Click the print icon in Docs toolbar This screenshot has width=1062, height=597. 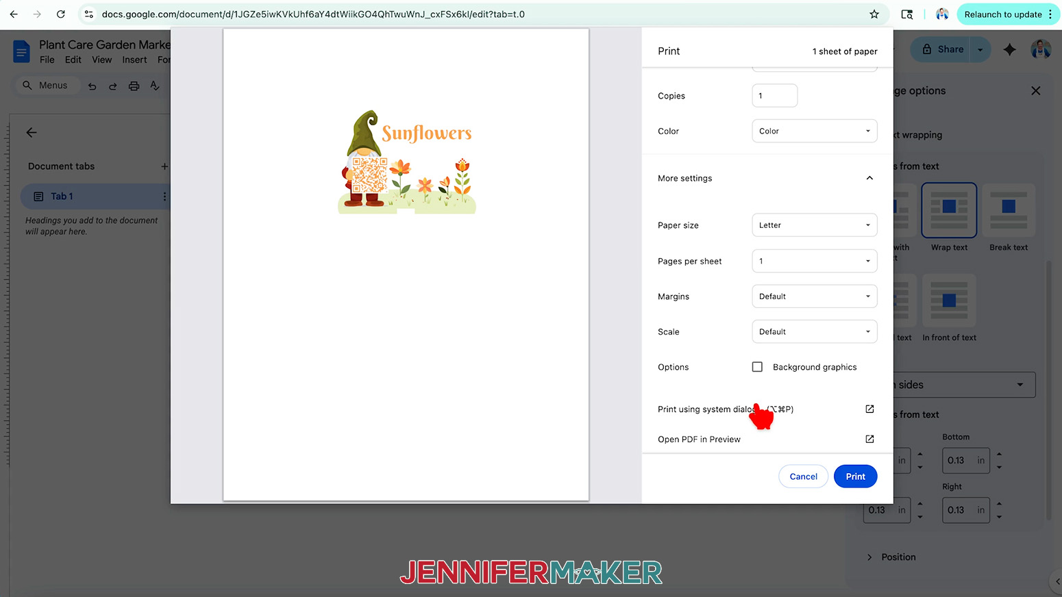coord(134,86)
